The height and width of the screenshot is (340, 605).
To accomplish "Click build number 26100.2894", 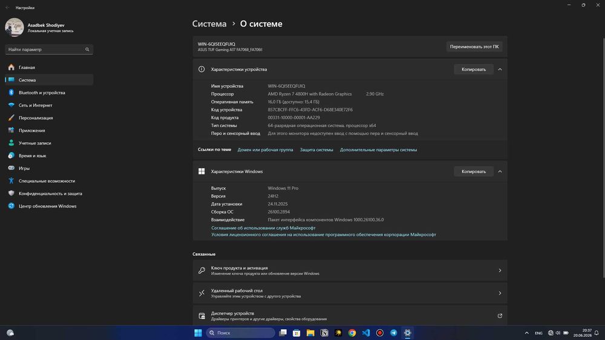I will pyautogui.click(x=278, y=212).
